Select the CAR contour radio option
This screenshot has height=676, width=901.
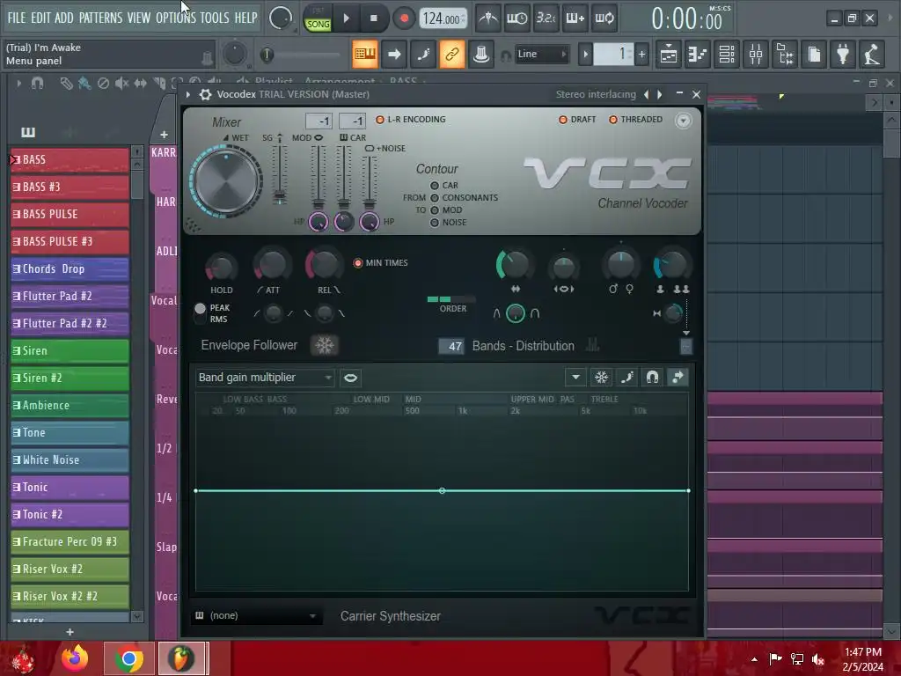[435, 186]
